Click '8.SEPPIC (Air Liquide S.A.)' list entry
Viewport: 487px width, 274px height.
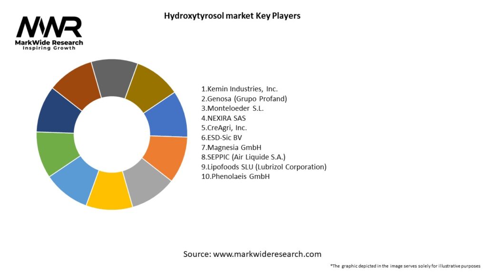[243, 157]
